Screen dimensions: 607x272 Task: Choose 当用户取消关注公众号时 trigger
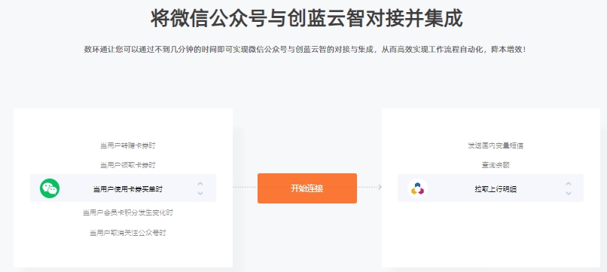[x=128, y=233]
